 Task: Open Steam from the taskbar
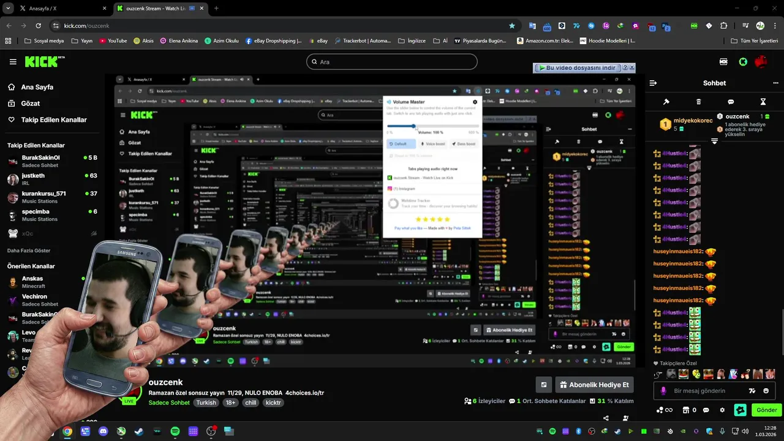139,431
